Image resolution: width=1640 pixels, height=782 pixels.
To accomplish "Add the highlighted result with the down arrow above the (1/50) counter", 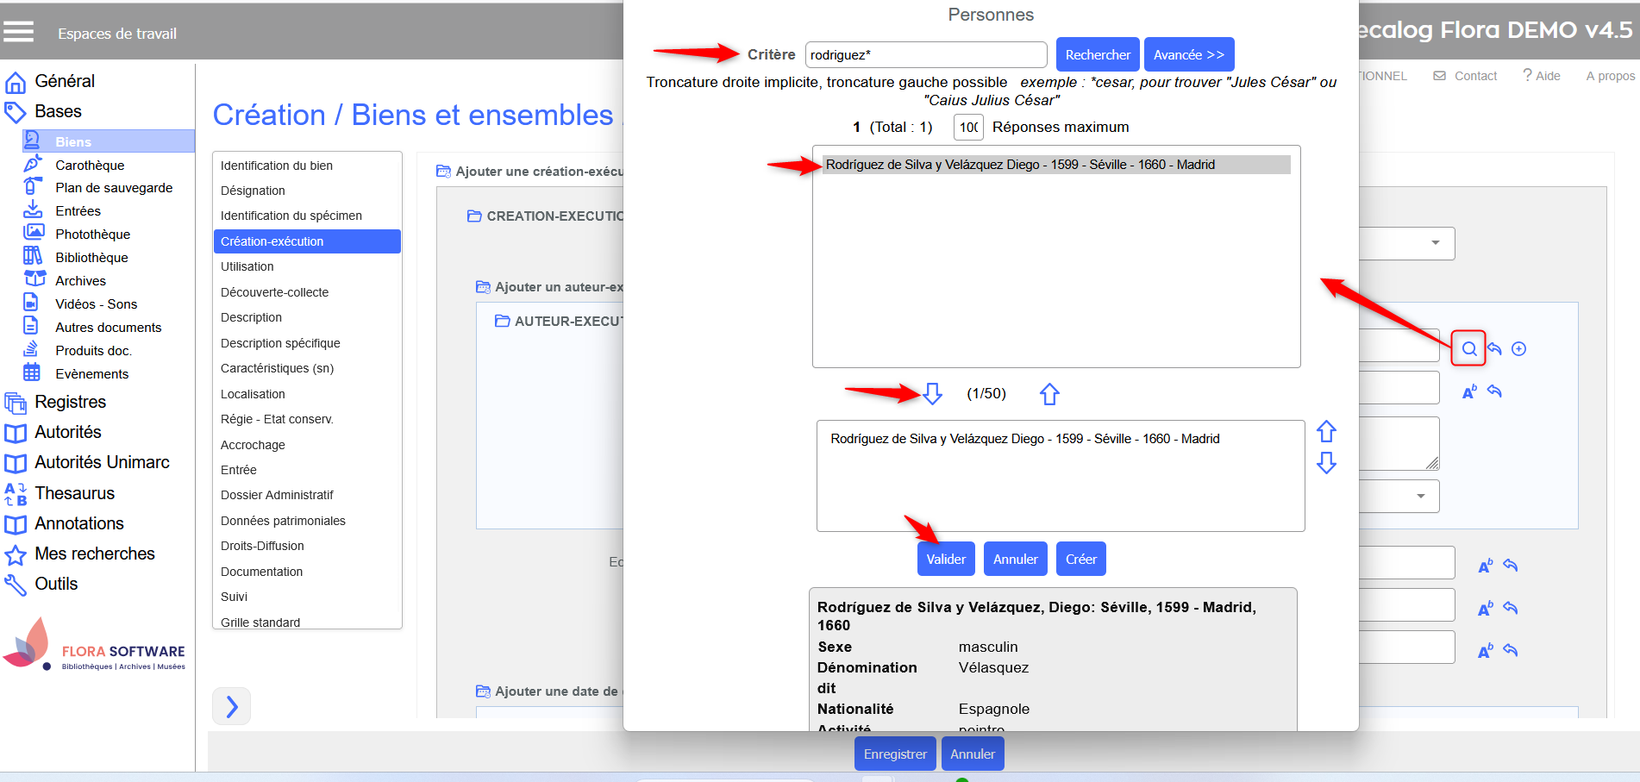I will 932,394.
